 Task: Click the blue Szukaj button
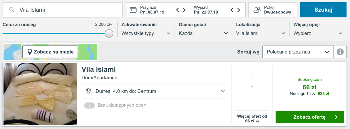(323, 10)
